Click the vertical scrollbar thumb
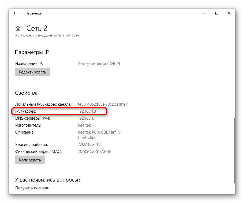Screen dimensions: 244x203 pos(234,150)
